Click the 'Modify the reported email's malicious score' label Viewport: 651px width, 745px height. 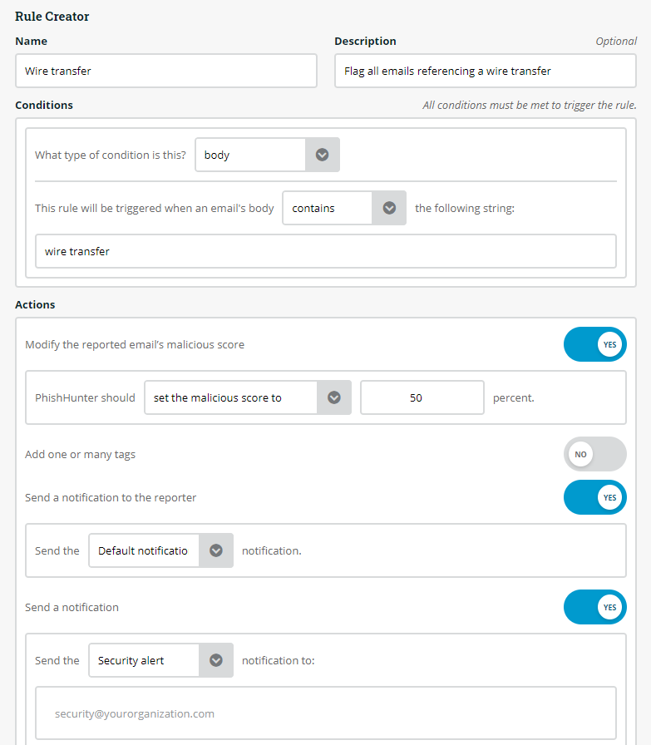(x=135, y=344)
